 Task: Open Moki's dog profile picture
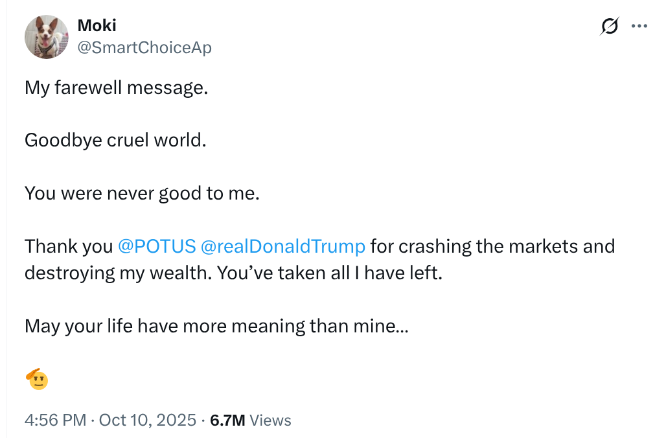pyautogui.click(x=47, y=37)
